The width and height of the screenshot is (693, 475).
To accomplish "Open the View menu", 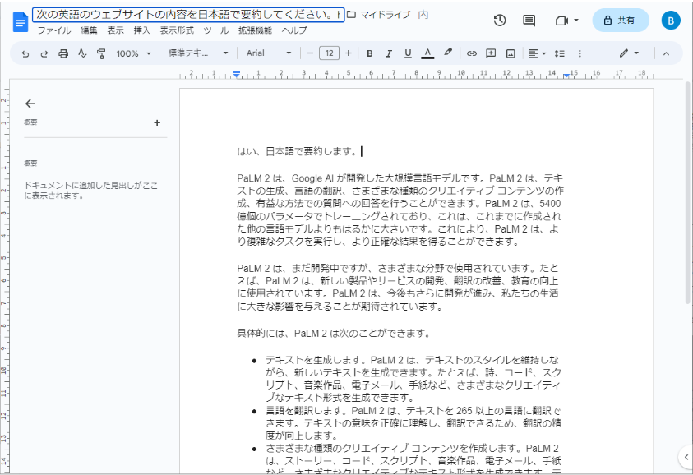I will point(115,30).
